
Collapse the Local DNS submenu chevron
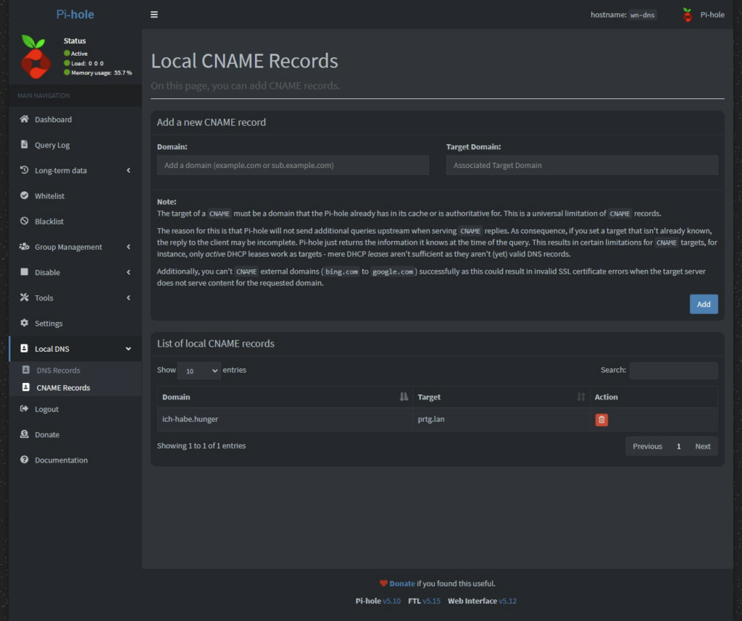(128, 349)
